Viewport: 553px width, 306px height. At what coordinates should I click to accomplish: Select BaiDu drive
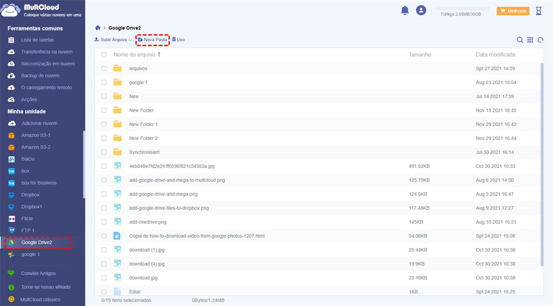[x=28, y=159]
